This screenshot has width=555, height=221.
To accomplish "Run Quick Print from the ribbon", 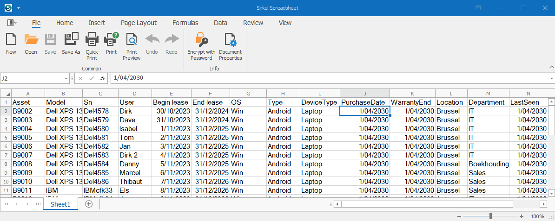I will pyautogui.click(x=92, y=46).
